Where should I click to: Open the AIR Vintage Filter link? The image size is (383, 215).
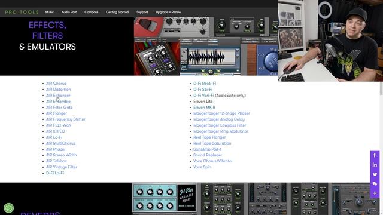(x=62, y=167)
